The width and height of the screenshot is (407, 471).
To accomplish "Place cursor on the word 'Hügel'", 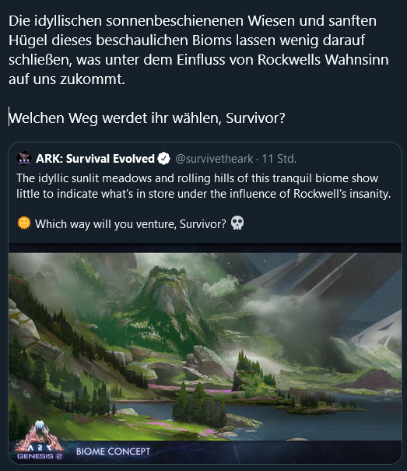I will tap(28, 40).
